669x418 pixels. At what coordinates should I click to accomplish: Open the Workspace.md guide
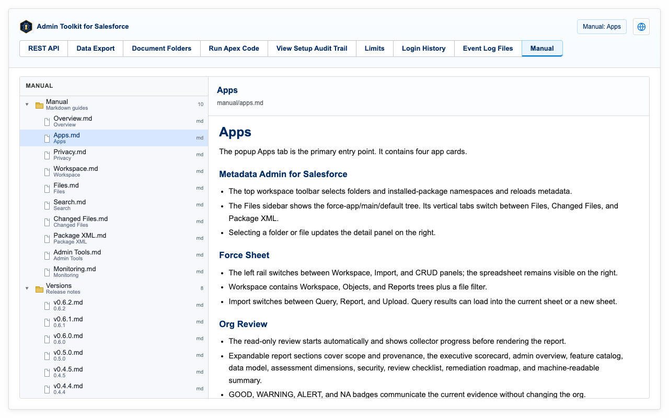pos(114,171)
